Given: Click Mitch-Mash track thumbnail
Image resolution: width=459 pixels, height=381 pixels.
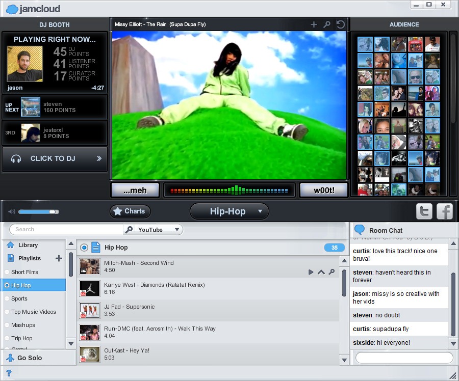Looking at the screenshot, I should (90, 266).
